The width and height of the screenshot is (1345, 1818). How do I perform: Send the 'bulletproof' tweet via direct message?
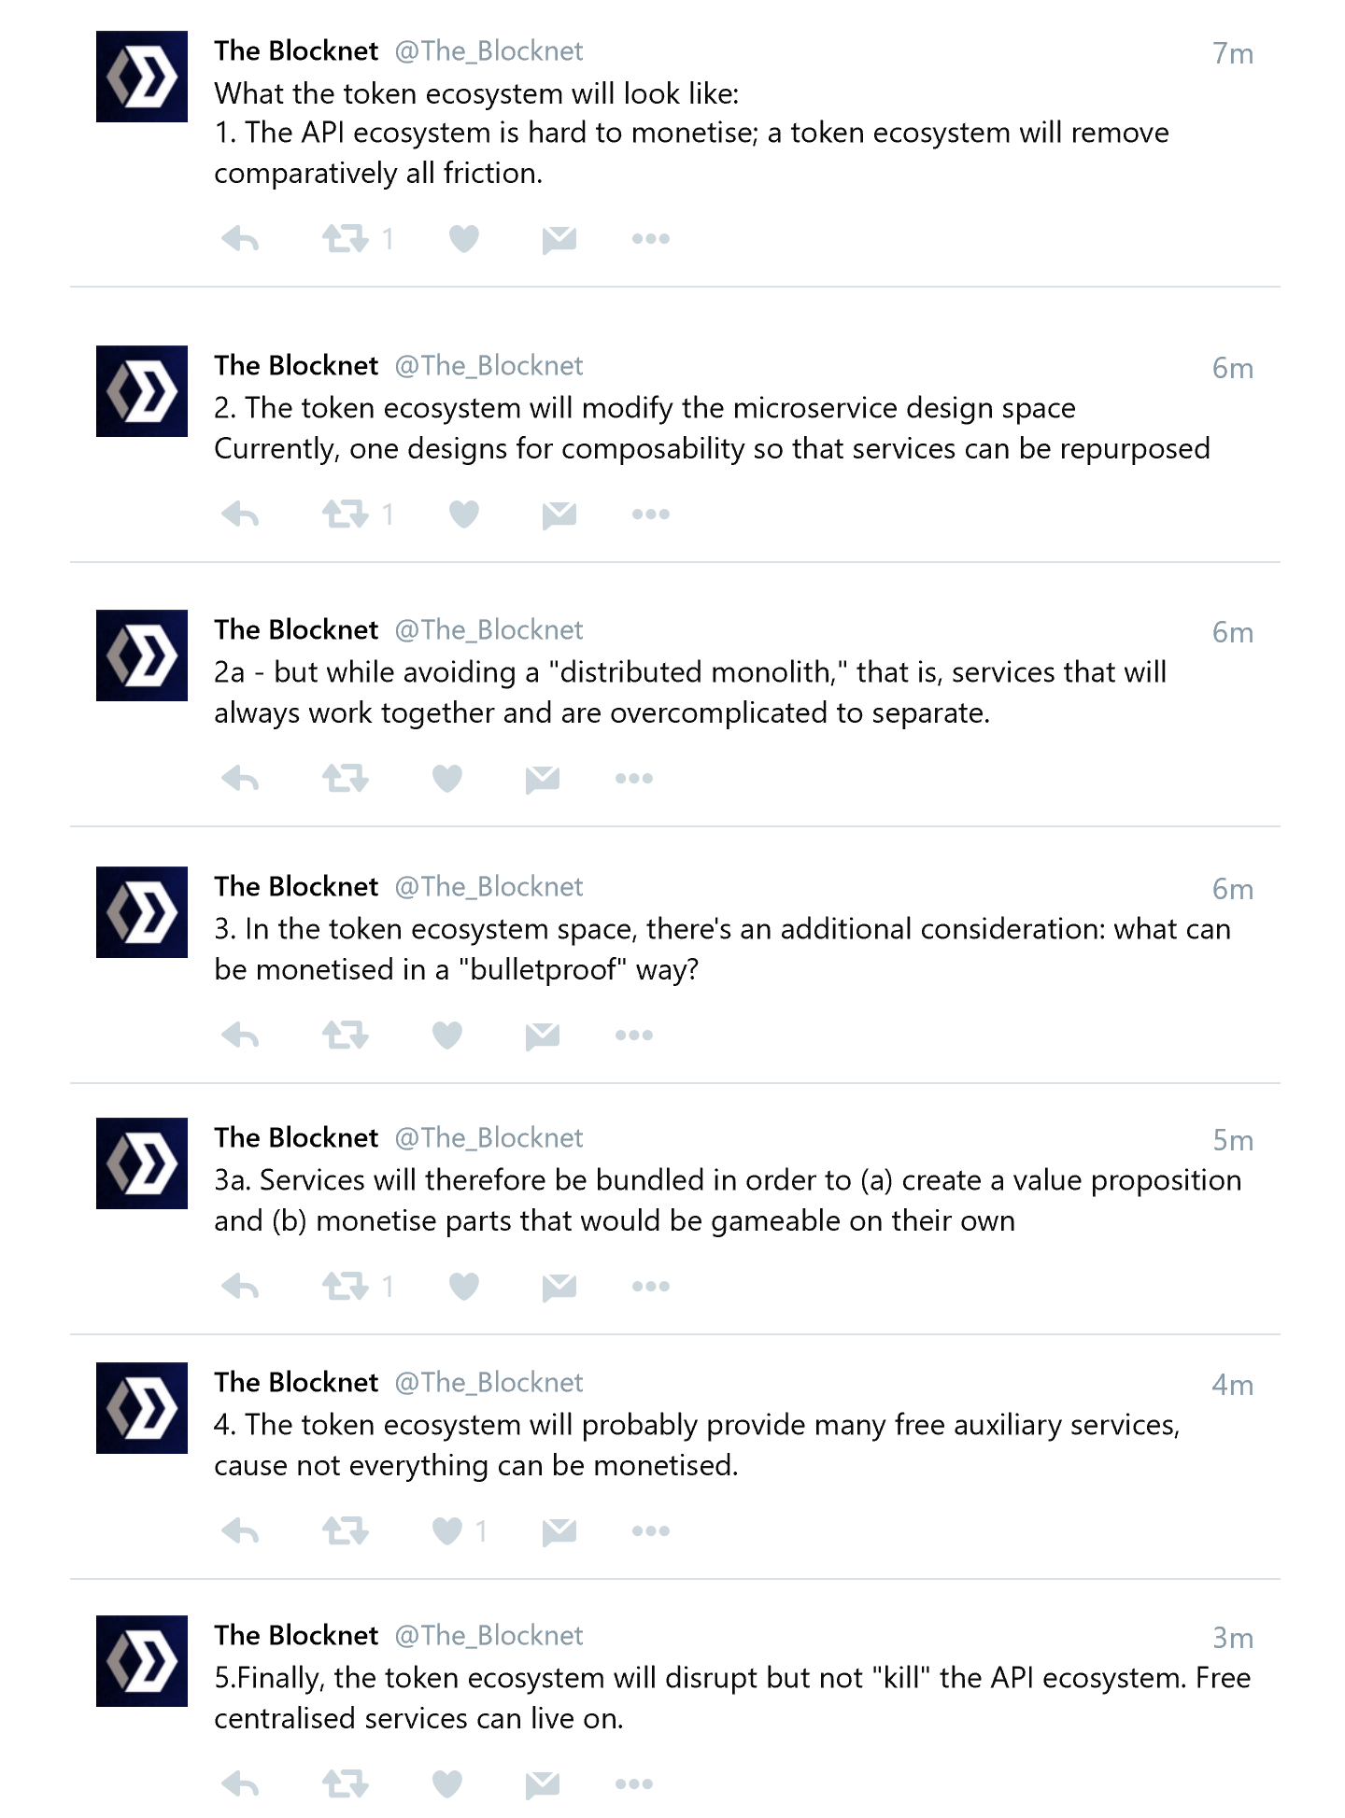point(543,1036)
